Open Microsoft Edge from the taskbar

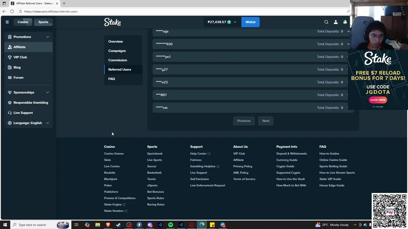pyautogui.click(x=202, y=225)
